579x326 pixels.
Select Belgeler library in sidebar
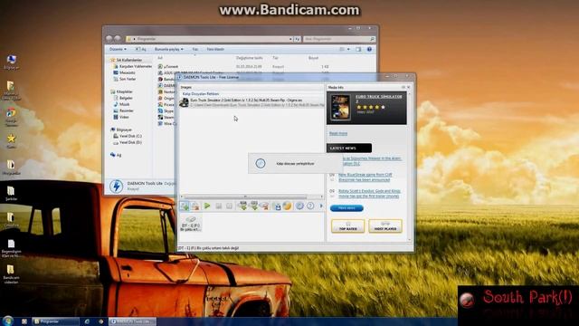pyautogui.click(x=123, y=99)
